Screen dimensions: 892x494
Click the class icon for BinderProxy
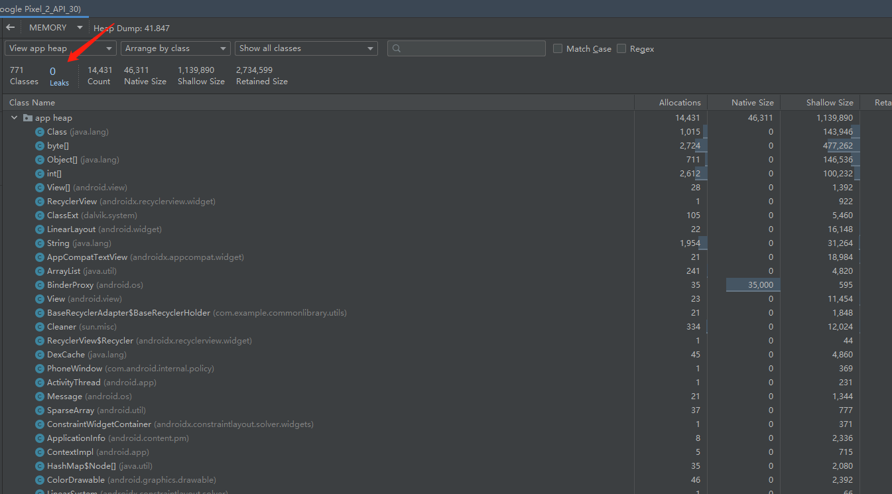click(40, 284)
